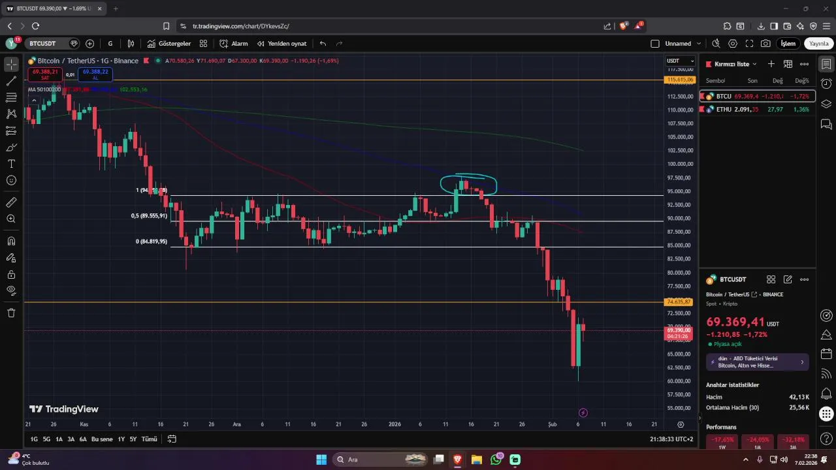Switch the chart range to 6A
Screen dimensions: 836x470
[x=83, y=439]
